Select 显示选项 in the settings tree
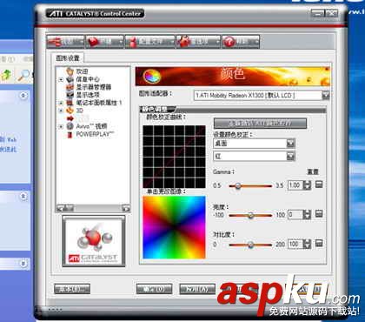The image size is (365, 322). coord(88,95)
